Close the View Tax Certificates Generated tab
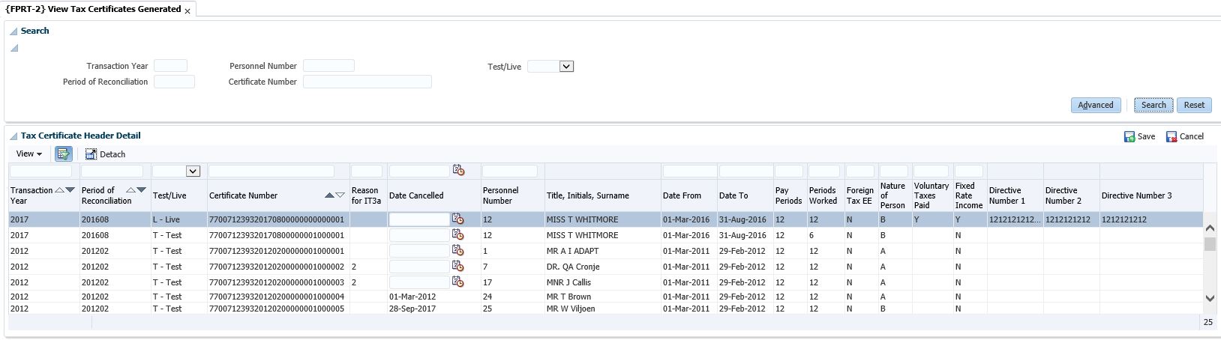Image resolution: width=1221 pixels, height=340 pixels. (x=187, y=11)
